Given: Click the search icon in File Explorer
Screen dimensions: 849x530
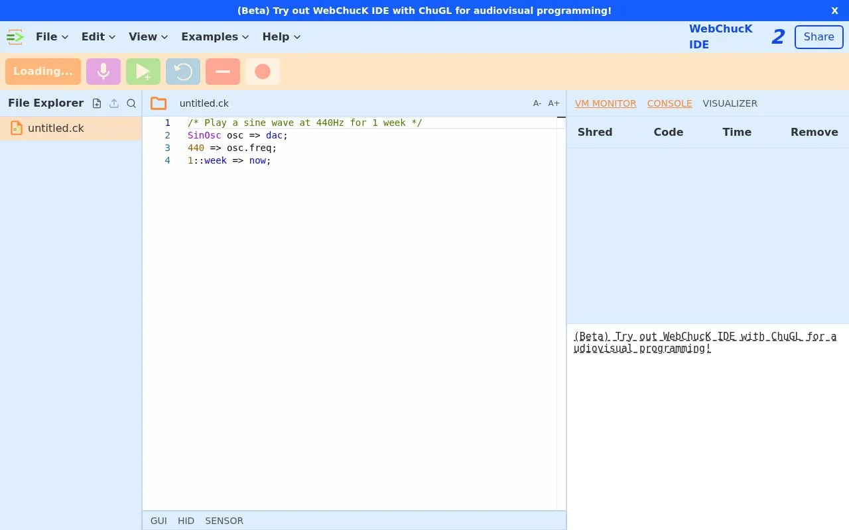Looking at the screenshot, I should click(131, 103).
